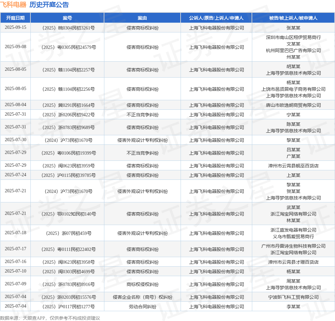Viewport: 335px width, 321px height.
Task: Click defendant 上某某
Action: coord(293,175)
